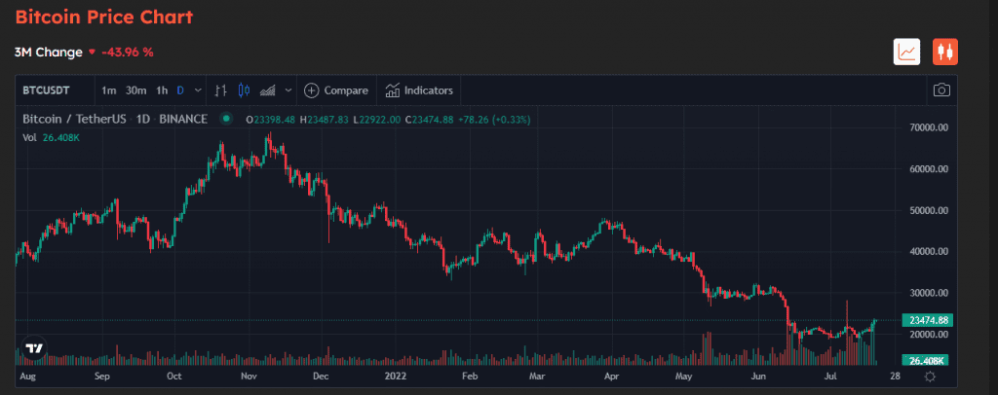Select the 30m time interval
This screenshot has height=395, width=998.
(x=135, y=90)
